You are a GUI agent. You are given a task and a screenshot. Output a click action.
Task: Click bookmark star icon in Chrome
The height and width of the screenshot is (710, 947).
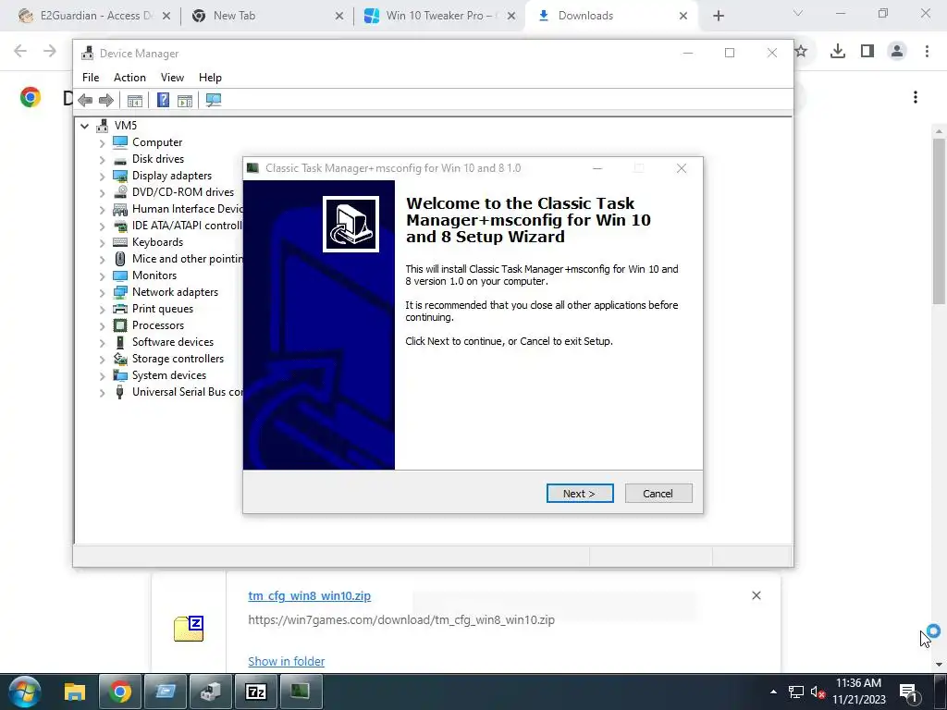click(802, 52)
